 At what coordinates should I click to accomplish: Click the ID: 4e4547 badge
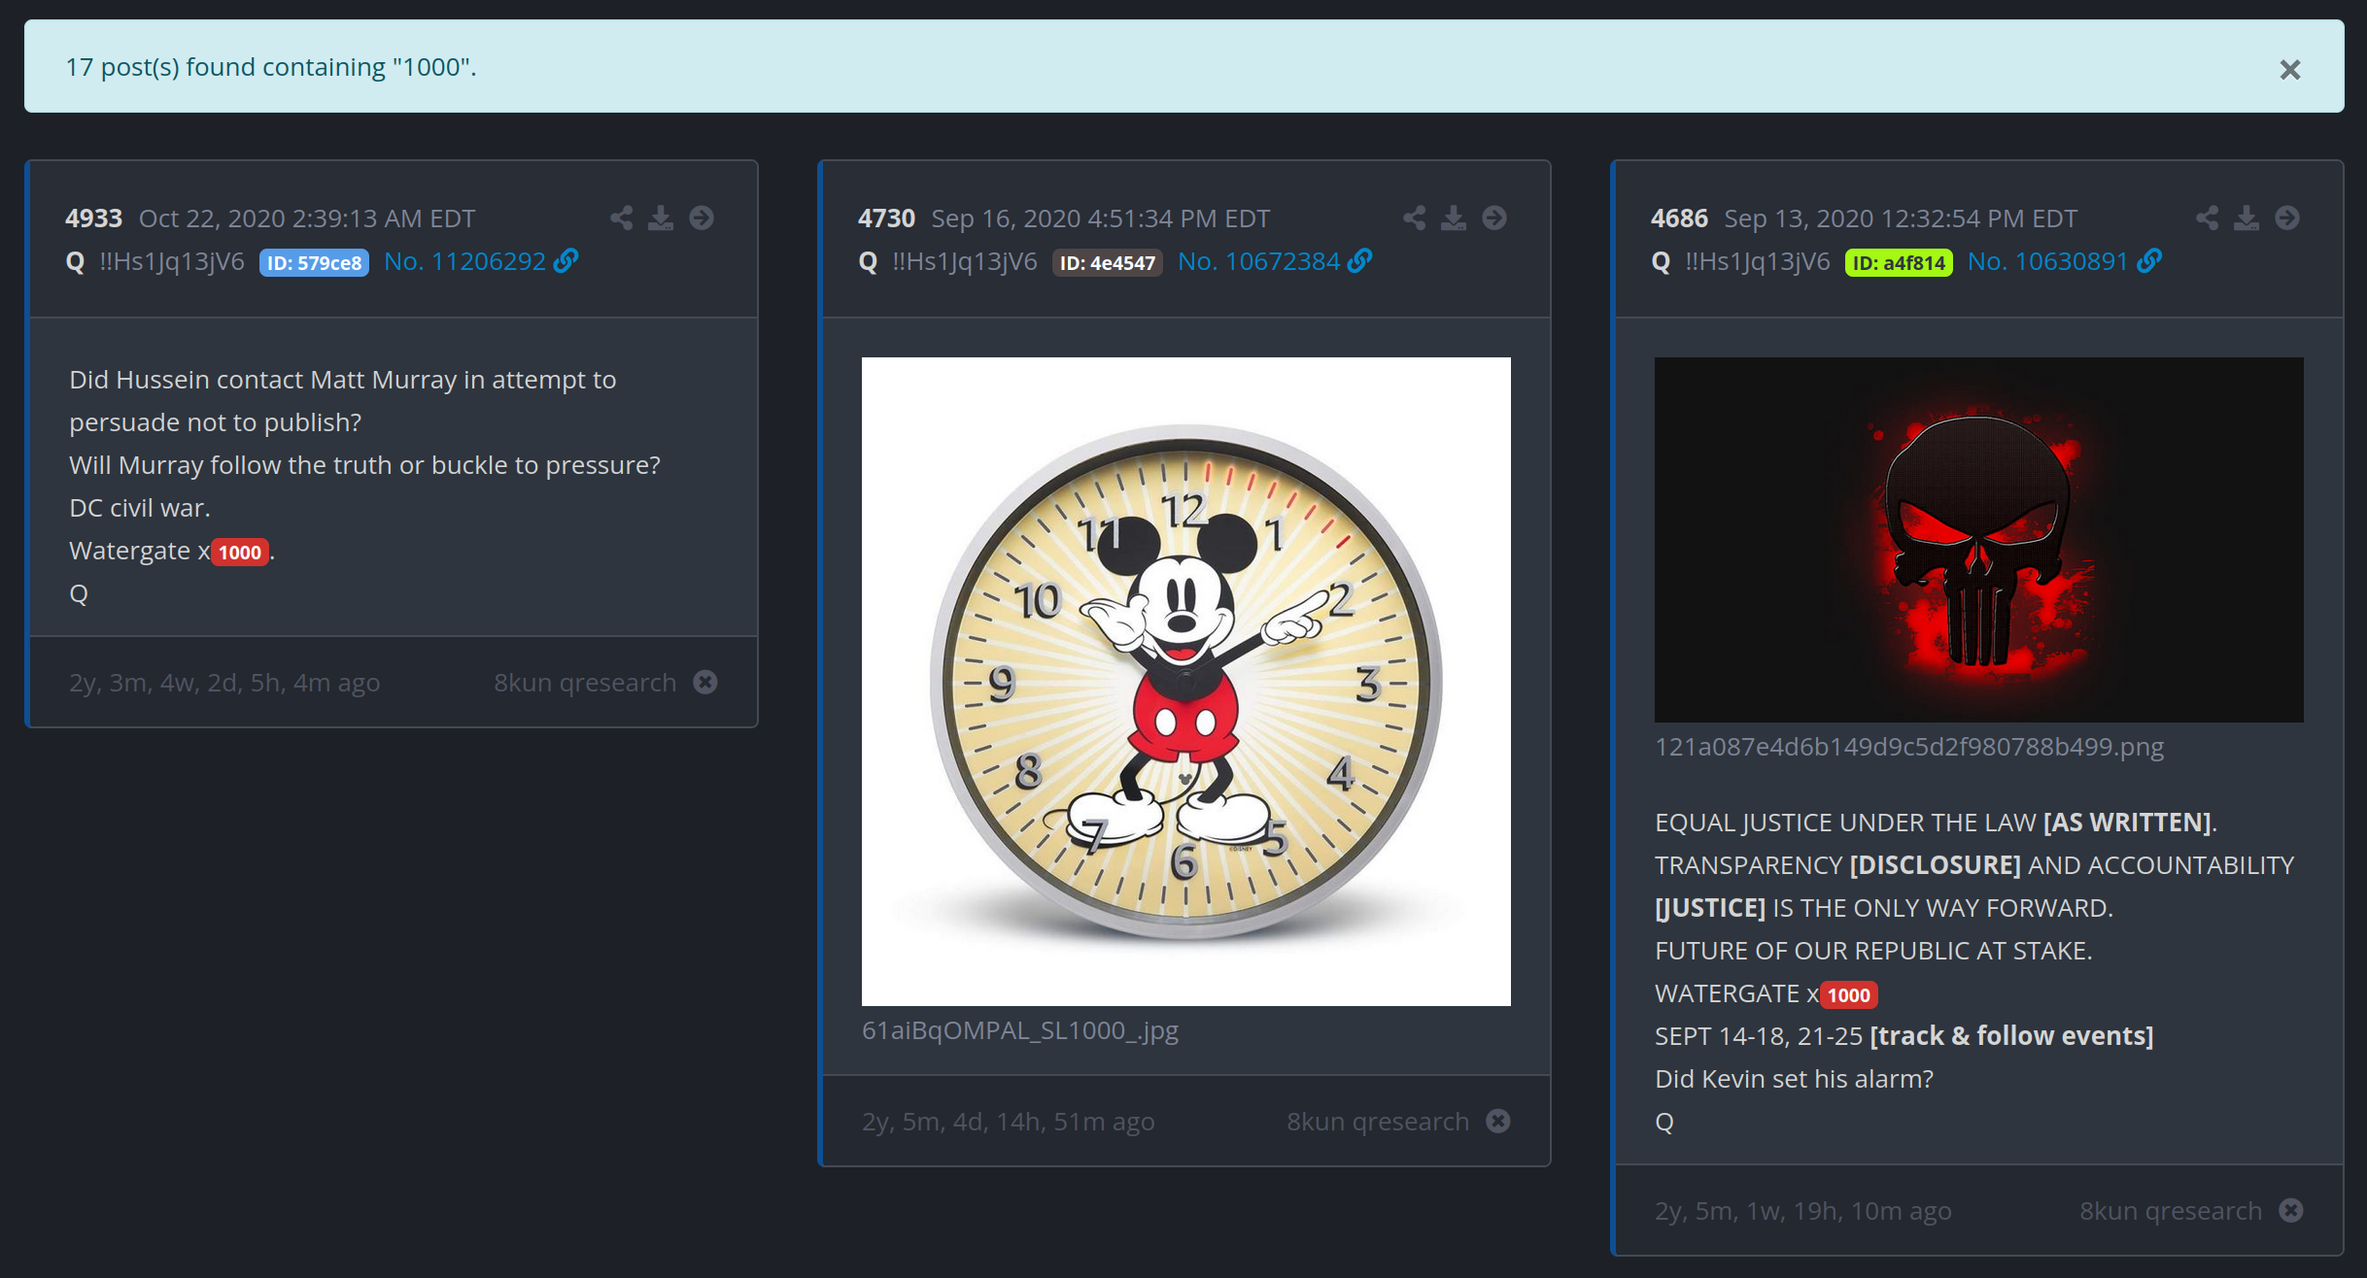(1107, 262)
